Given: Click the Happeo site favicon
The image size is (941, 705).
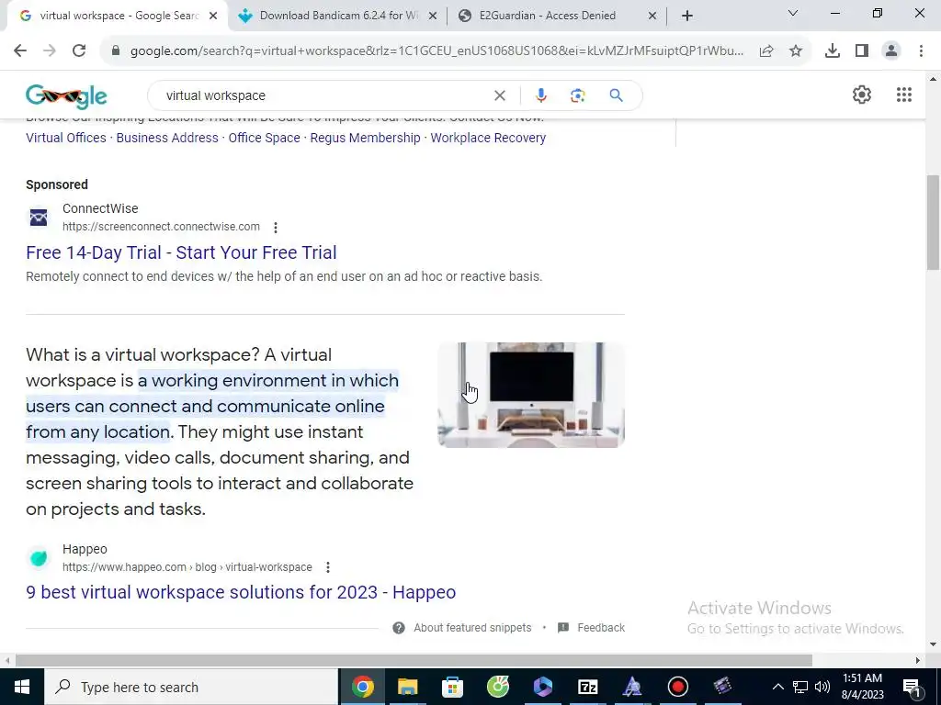Looking at the screenshot, I should coord(39,557).
